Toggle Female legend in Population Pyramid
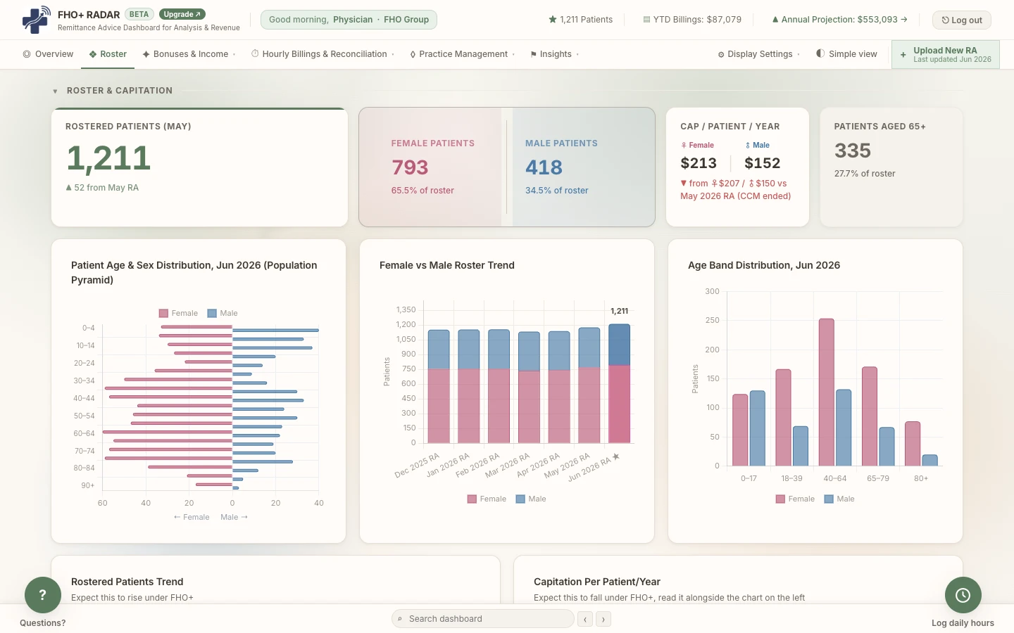Image resolution: width=1014 pixels, height=633 pixels. coord(179,314)
